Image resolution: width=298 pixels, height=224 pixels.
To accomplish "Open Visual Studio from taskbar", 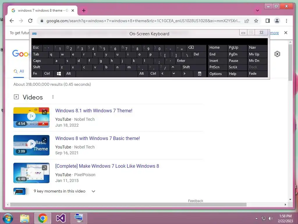I will pos(61,218).
